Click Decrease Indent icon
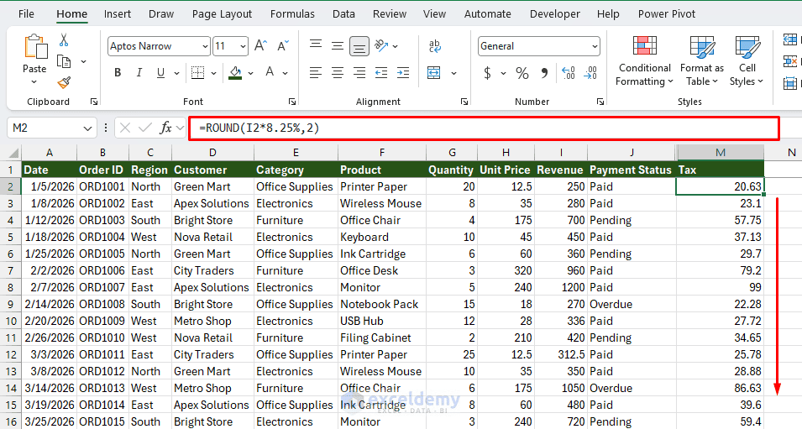 [x=381, y=72]
